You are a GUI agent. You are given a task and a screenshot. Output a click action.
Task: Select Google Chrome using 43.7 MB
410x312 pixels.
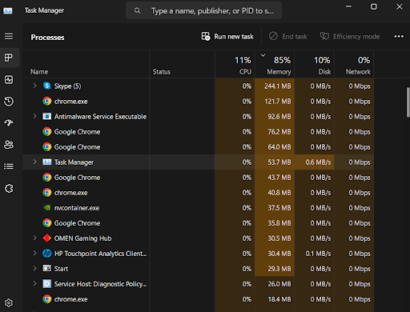[198, 177]
